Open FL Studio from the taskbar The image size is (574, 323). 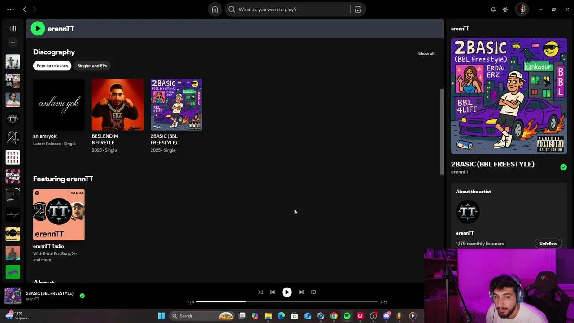(x=400, y=316)
